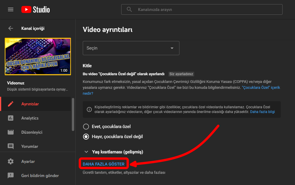
Task: Open the hamburger menu
Action: 11,9
